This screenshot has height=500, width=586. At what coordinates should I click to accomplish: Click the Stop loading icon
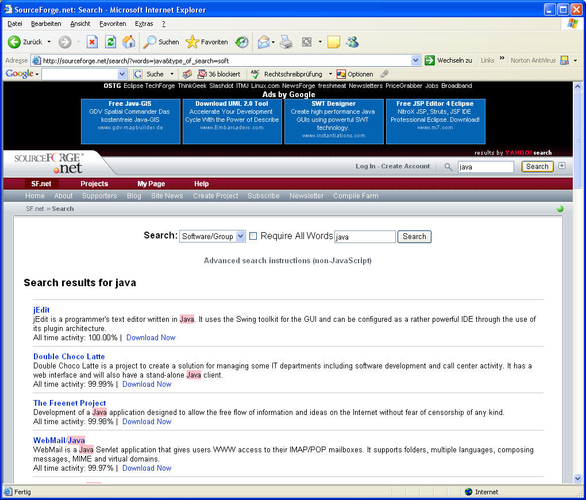[x=92, y=42]
